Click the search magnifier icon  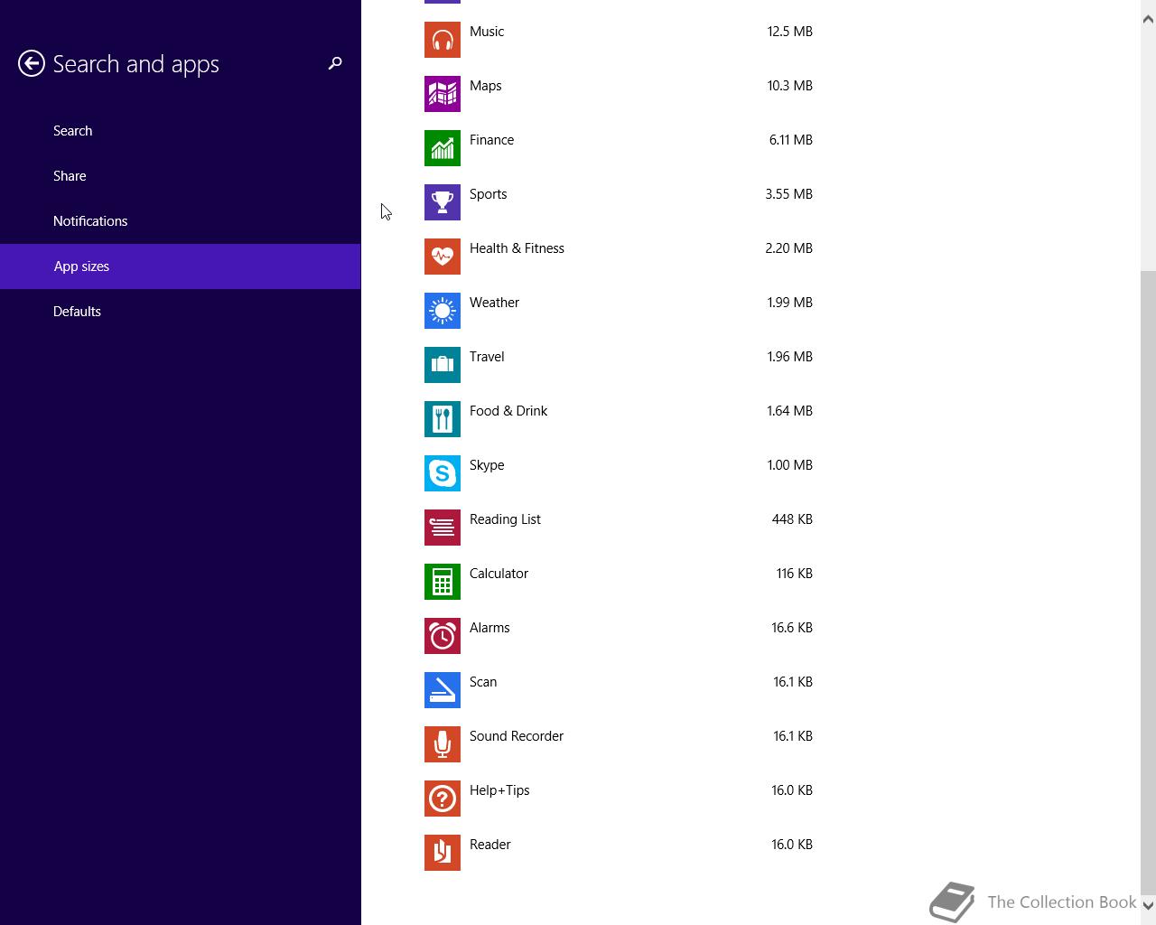(x=335, y=63)
